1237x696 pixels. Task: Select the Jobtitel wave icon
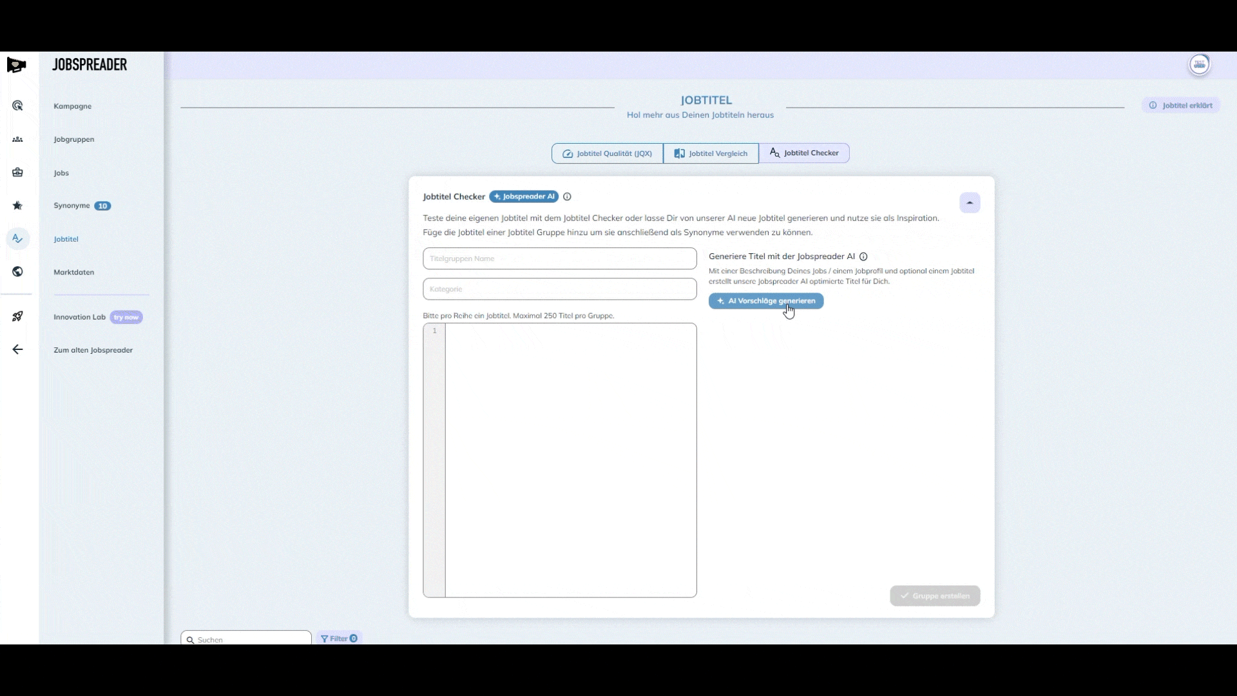[17, 238]
